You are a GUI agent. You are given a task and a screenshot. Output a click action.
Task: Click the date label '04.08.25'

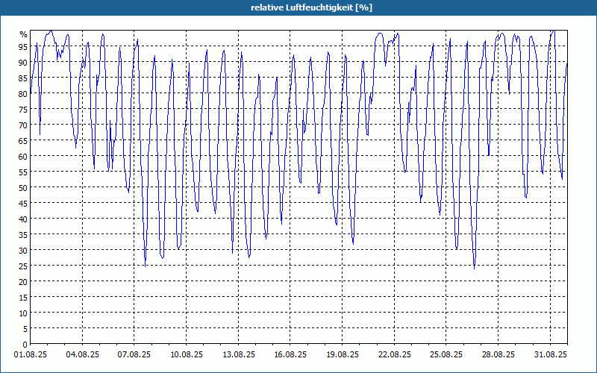tap(83, 355)
